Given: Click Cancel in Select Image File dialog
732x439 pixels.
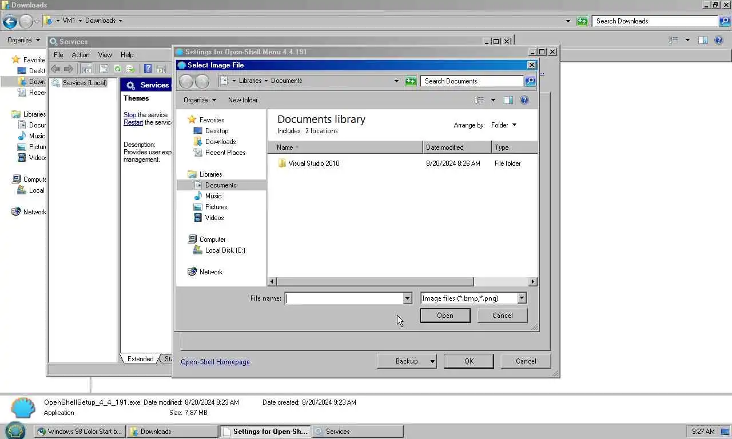Looking at the screenshot, I should (x=502, y=316).
